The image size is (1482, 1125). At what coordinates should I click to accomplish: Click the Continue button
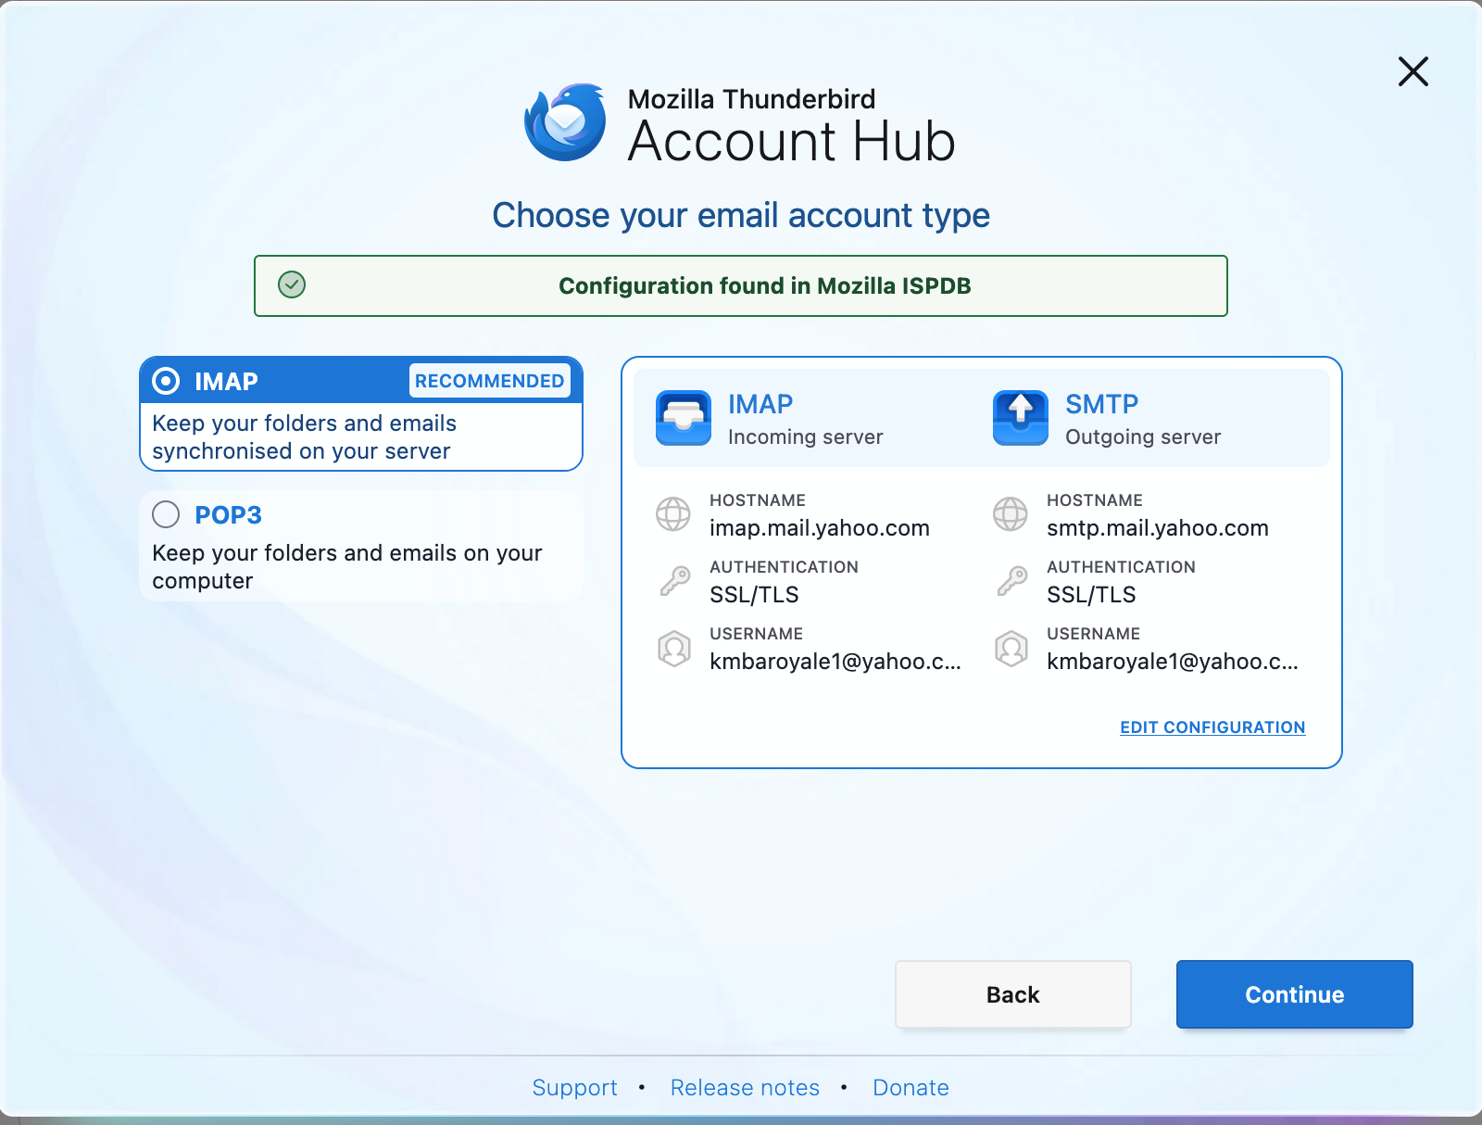(x=1294, y=994)
